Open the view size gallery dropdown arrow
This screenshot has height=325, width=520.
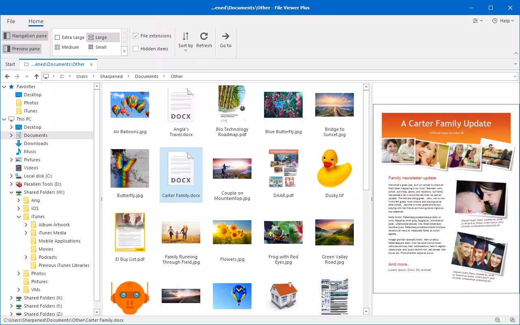[x=124, y=50]
